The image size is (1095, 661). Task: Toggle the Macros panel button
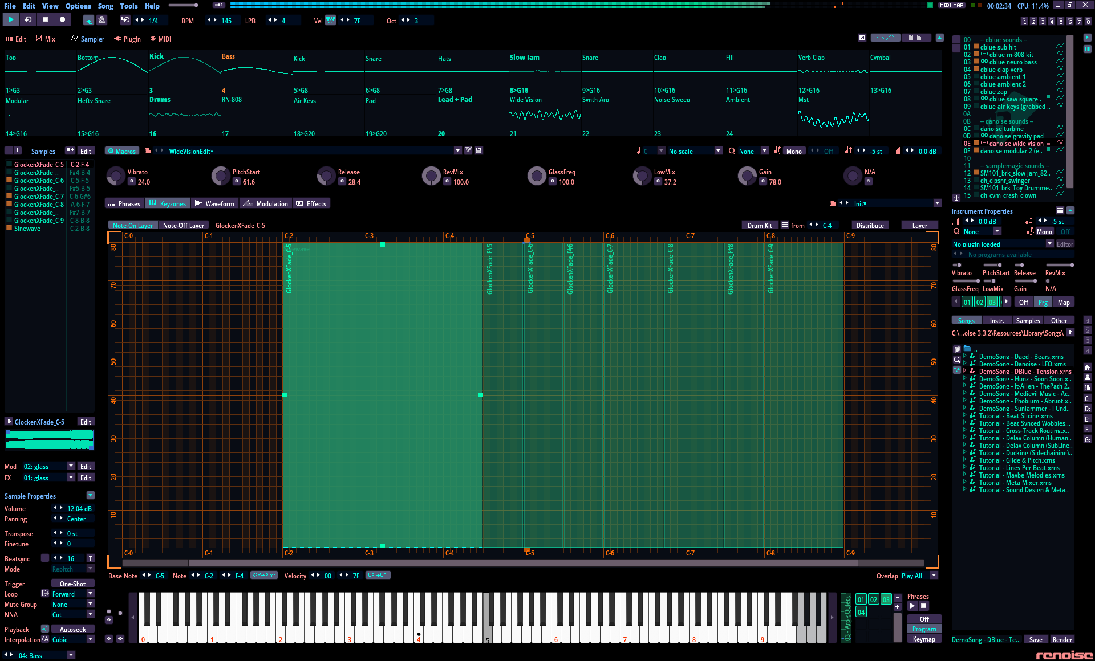pos(121,151)
